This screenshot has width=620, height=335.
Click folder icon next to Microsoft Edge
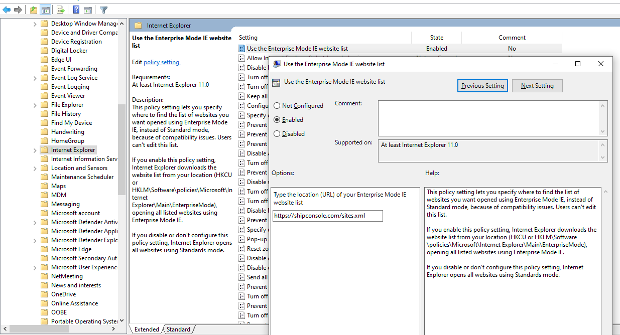tap(44, 249)
